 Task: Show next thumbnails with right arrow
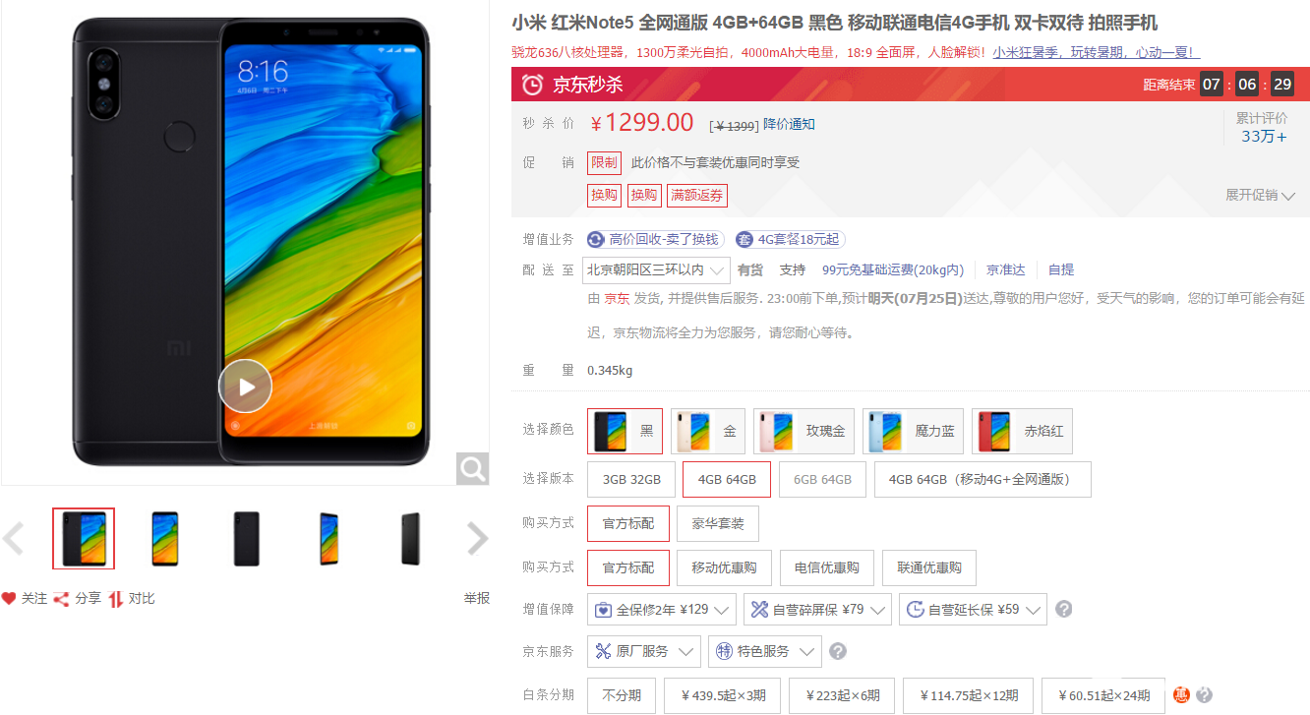pos(477,538)
